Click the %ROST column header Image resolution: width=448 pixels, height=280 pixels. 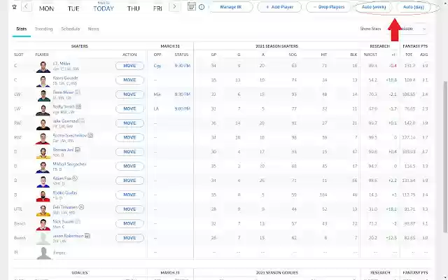370,55
